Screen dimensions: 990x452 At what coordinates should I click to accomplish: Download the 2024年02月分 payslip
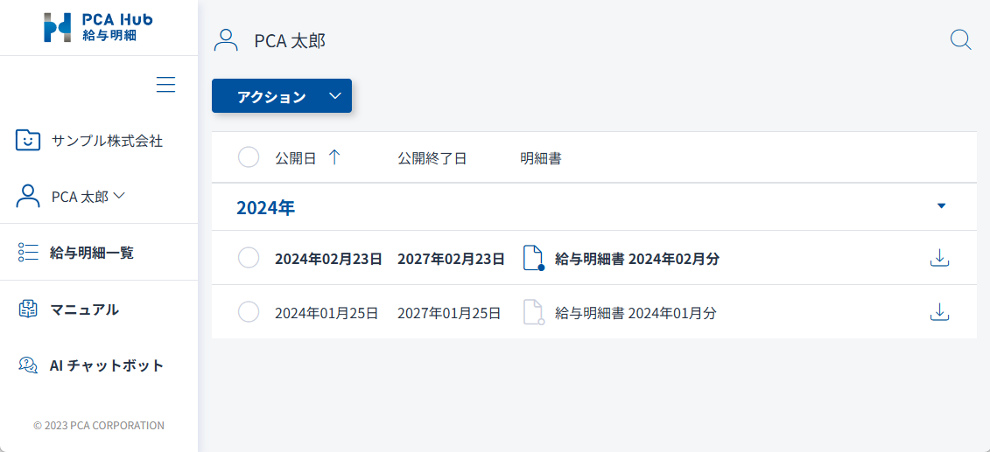pos(940,258)
